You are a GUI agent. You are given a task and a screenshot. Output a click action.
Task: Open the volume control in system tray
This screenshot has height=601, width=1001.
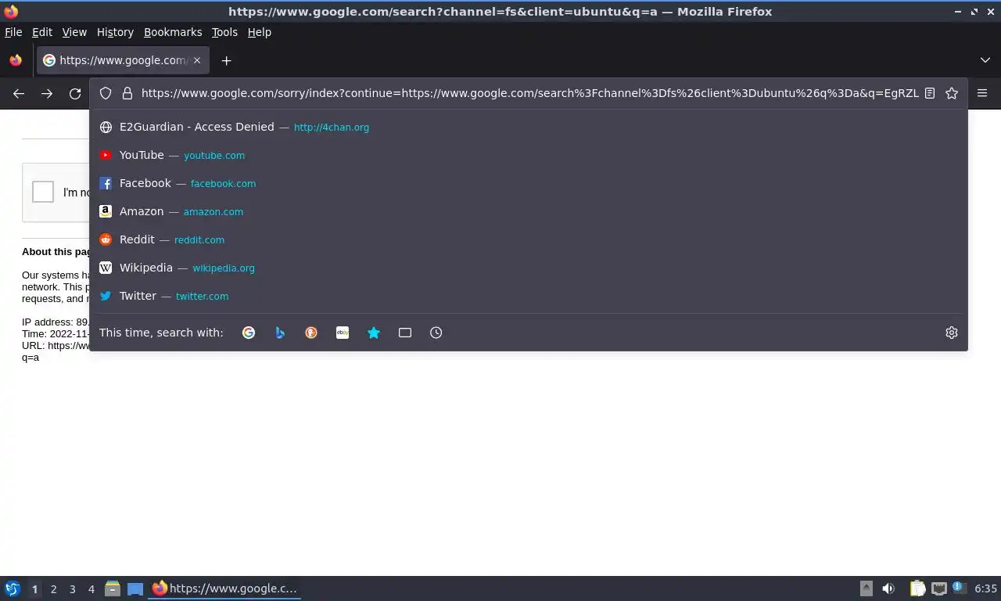888,588
